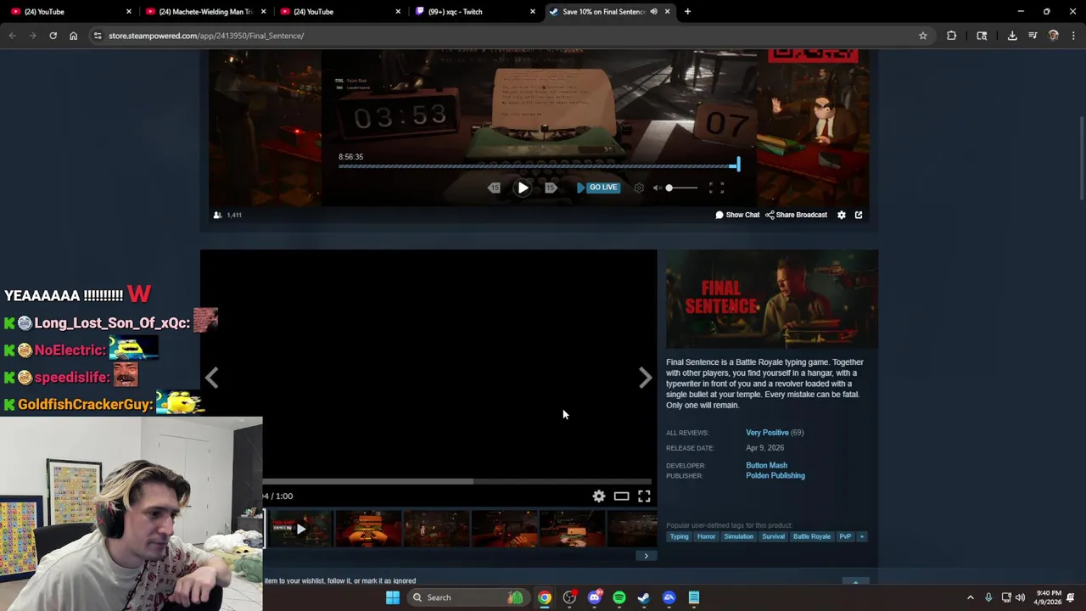
Task: Open a new browser tab
Action: (687, 12)
